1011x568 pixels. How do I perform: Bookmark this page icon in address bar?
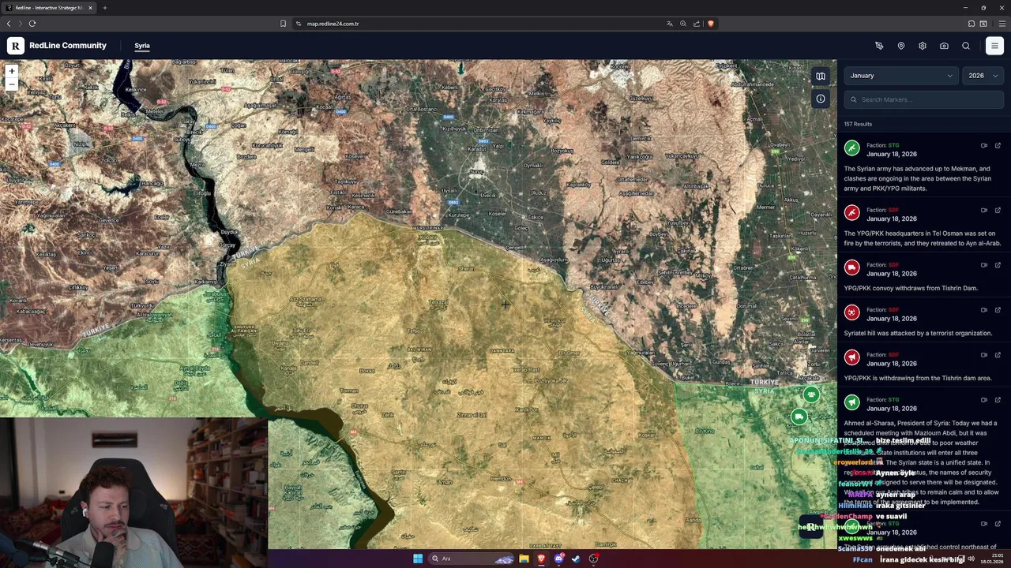[x=283, y=24]
